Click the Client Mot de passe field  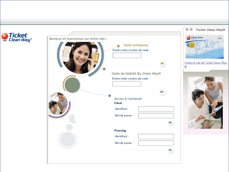click(156, 116)
